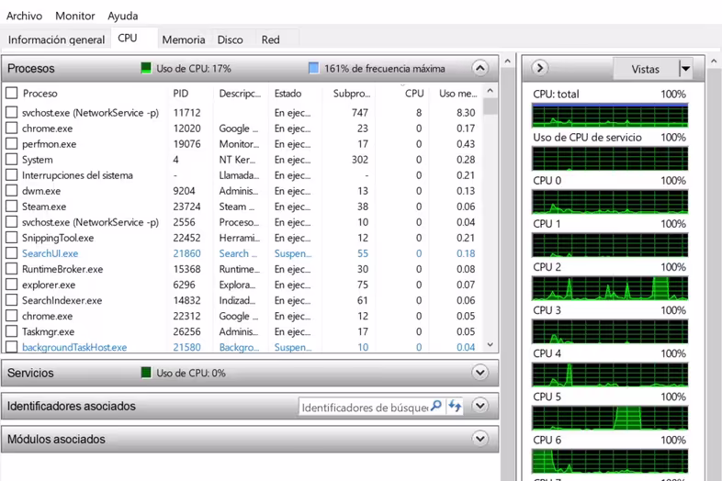Check the chrome.exe PID 12020 checkbox
Image resolution: width=722 pixels, height=481 pixels.
pos(12,128)
